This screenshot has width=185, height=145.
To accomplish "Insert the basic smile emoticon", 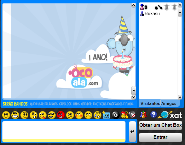I will 6,115.
